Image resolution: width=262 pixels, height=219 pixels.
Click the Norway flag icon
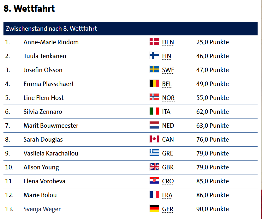point(154,97)
